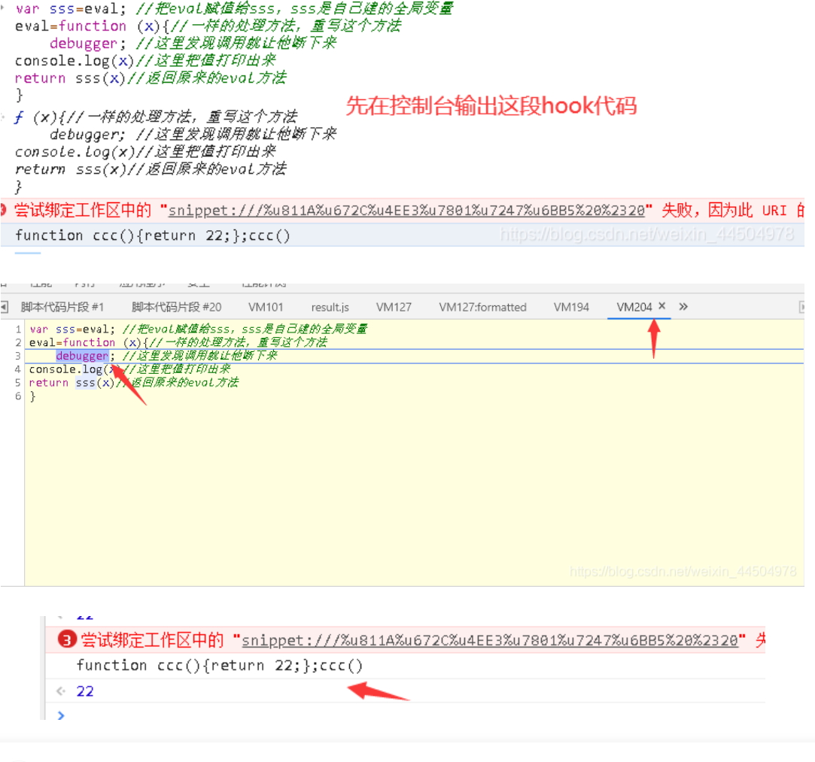Click 'eval=function (x)' on source line 2
Screen dimensions: 815x762
85,342
